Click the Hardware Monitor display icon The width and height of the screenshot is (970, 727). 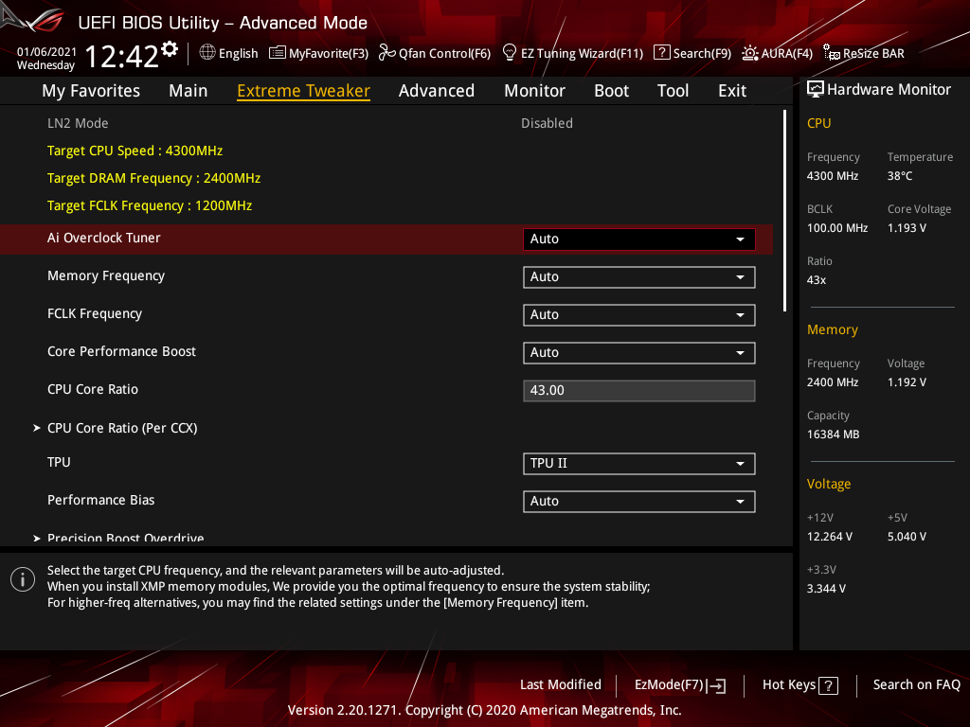point(816,90)
